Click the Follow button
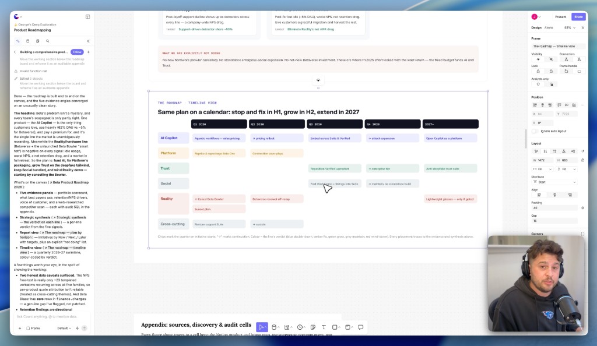Screen dimensions: 597x346 (x=77, y=52)
